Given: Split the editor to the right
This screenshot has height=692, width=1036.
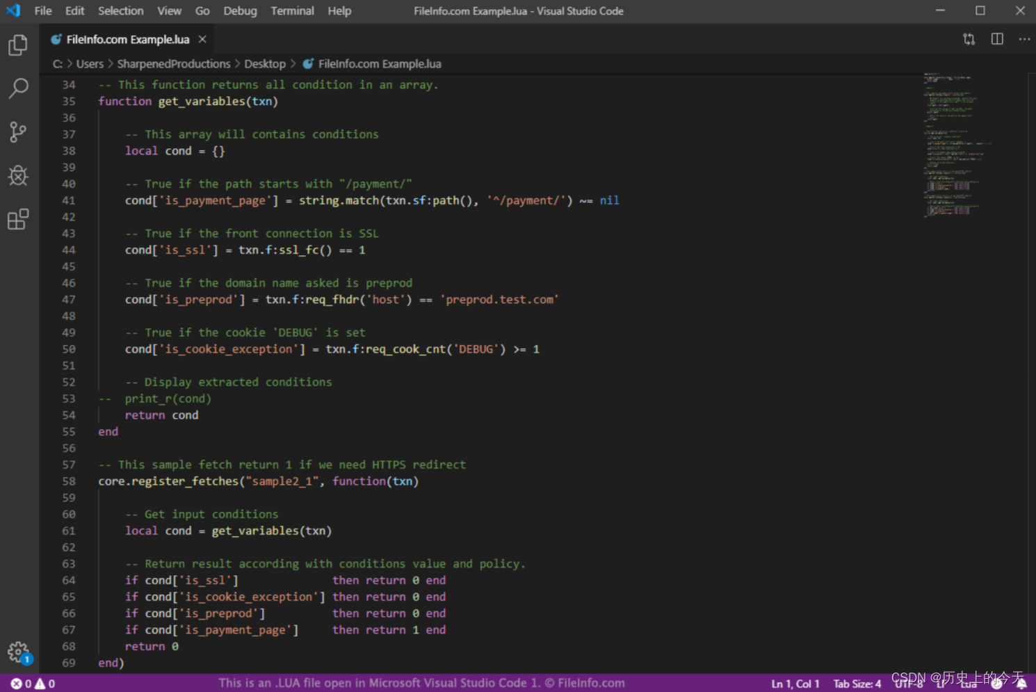Looking at the screenshot, I should (997, 39).
